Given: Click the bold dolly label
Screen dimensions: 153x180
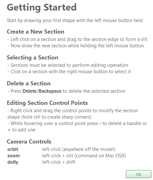Looking at the screenshot, I should click(x=13, y=162).
